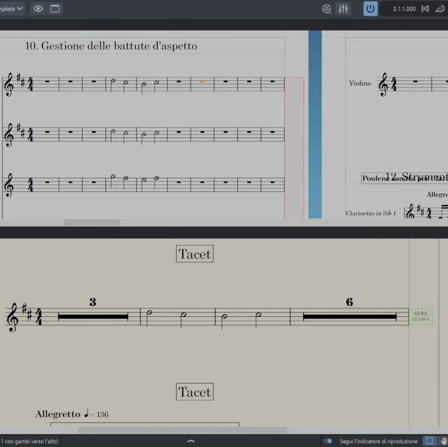This screenshot has height=447, width=448.
Task: Select the orange highlighted rest in top staff
Action: click(x=202, y=82)
